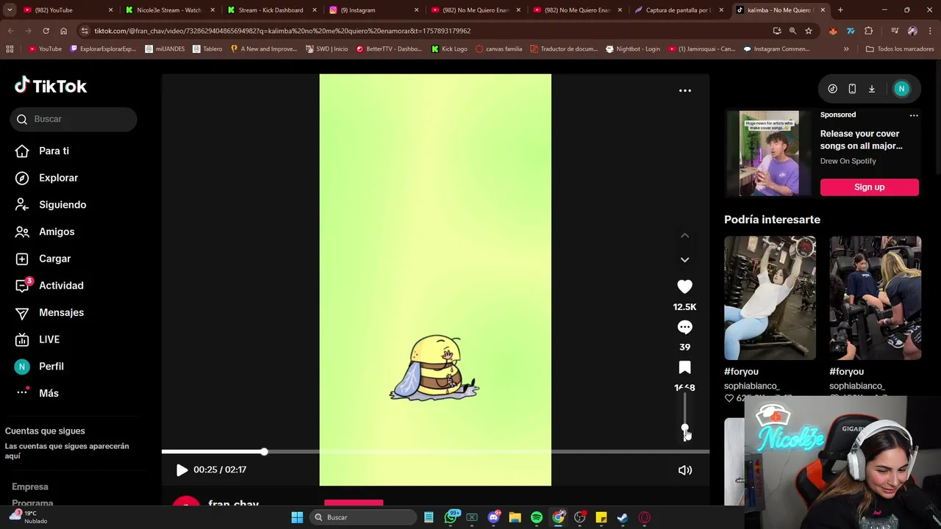Save the video with the bookmark icon
This screenshot has height=529, width=941.
684,367
